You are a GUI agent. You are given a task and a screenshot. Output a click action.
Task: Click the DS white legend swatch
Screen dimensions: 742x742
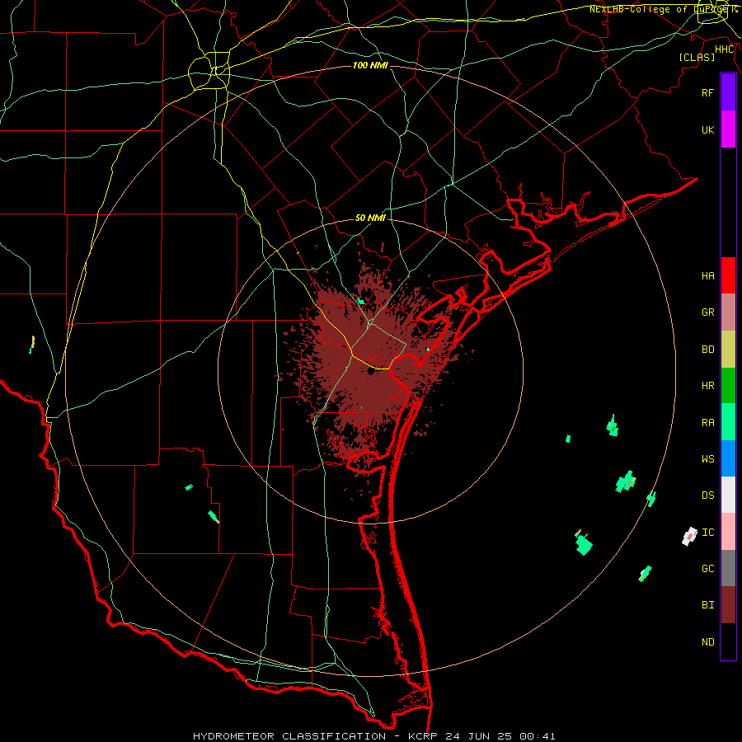click(x=728, y=495)
